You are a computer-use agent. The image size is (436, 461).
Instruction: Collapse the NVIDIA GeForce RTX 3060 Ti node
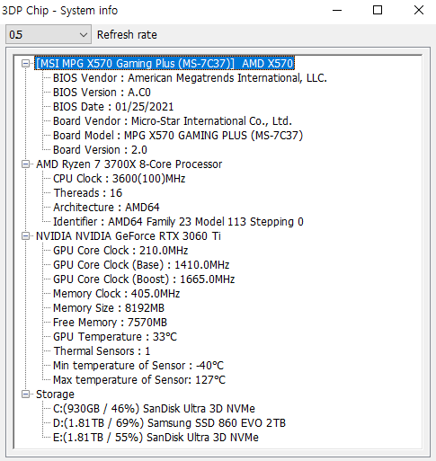pos(26,236)
